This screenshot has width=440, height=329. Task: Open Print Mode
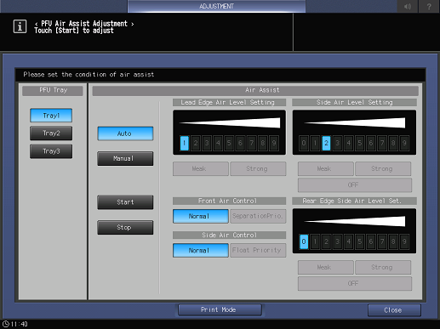coord(220,309)
